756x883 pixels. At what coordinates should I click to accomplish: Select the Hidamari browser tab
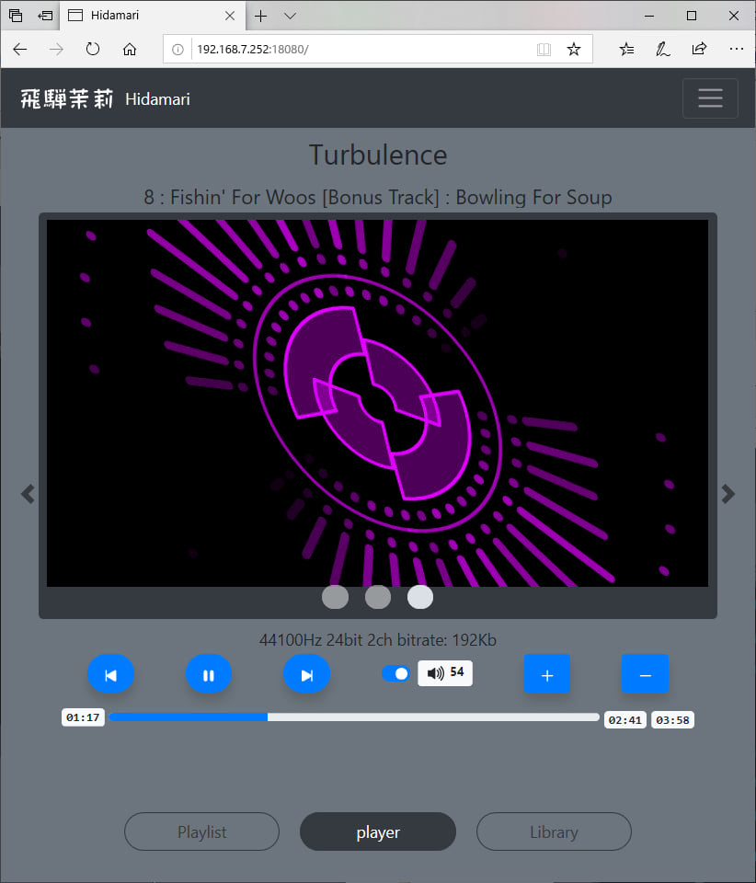click(x=152, y=16)
